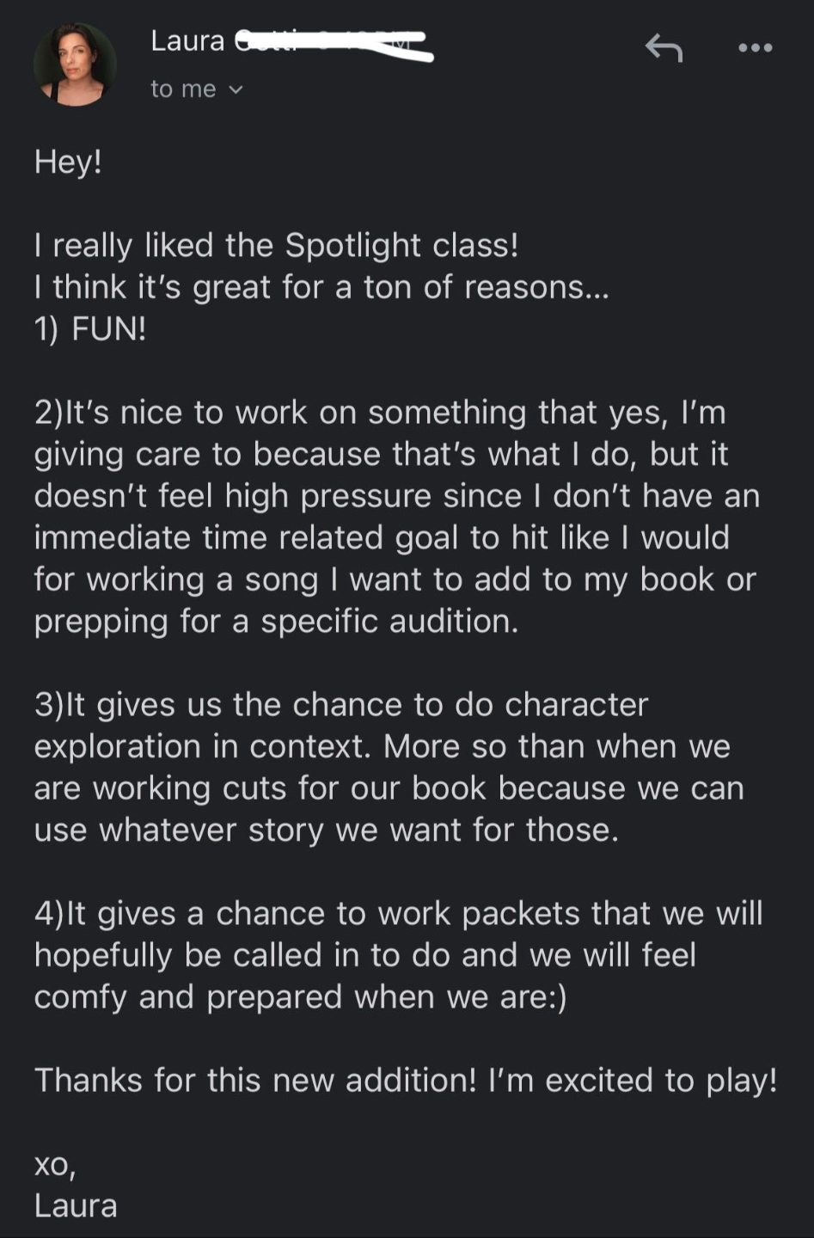Click the reply arrow icon
This screenshot has width=814, height=1238.
click(x=664, y=47)
